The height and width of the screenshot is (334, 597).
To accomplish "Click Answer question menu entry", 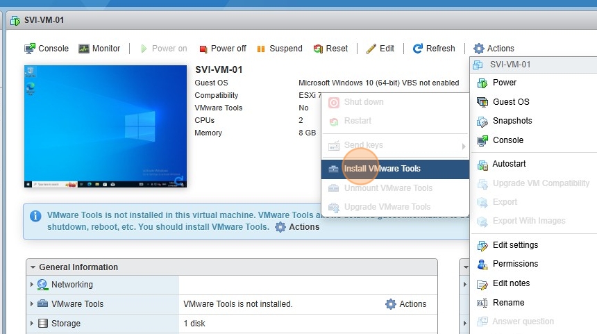I will [x=534, y=322].
